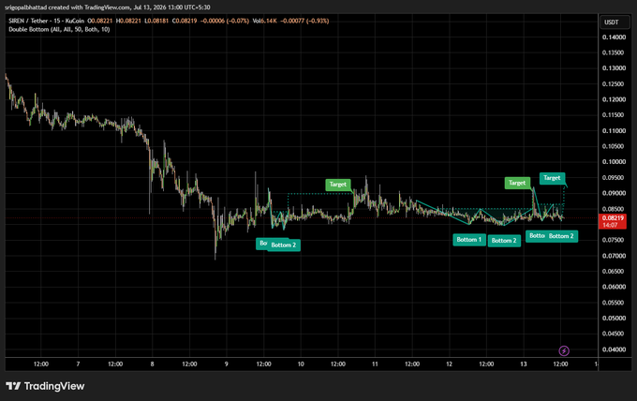
Task: Click the Close value C0.08219
Action: pos(185,21)
